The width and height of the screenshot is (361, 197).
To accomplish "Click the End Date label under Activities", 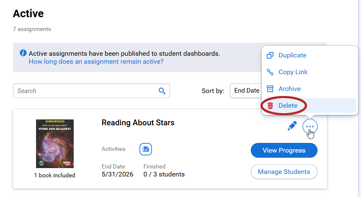I will (x=113, y=166).
